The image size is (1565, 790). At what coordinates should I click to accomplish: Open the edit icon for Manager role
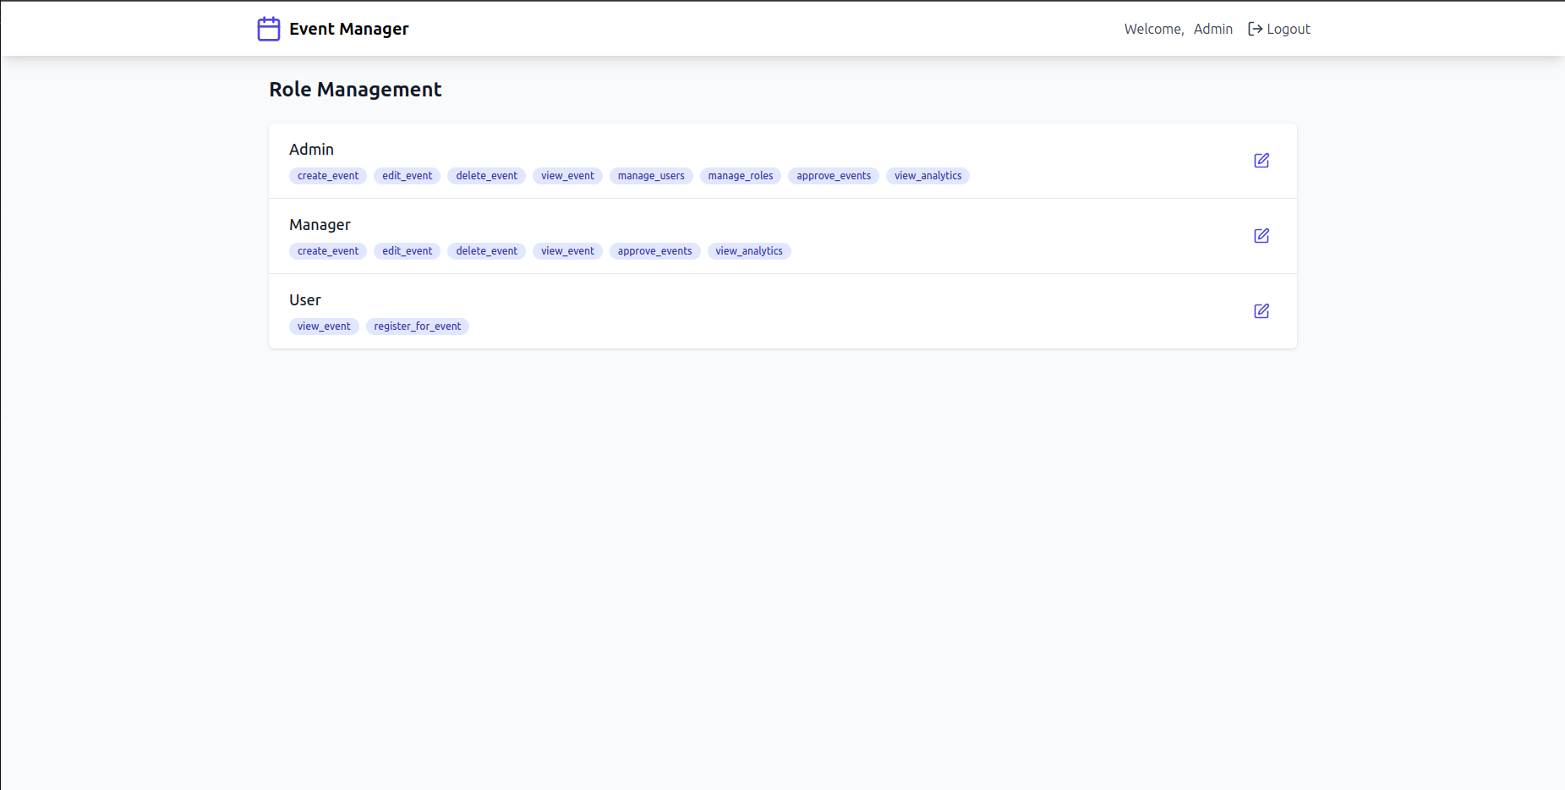(1261, 236)
